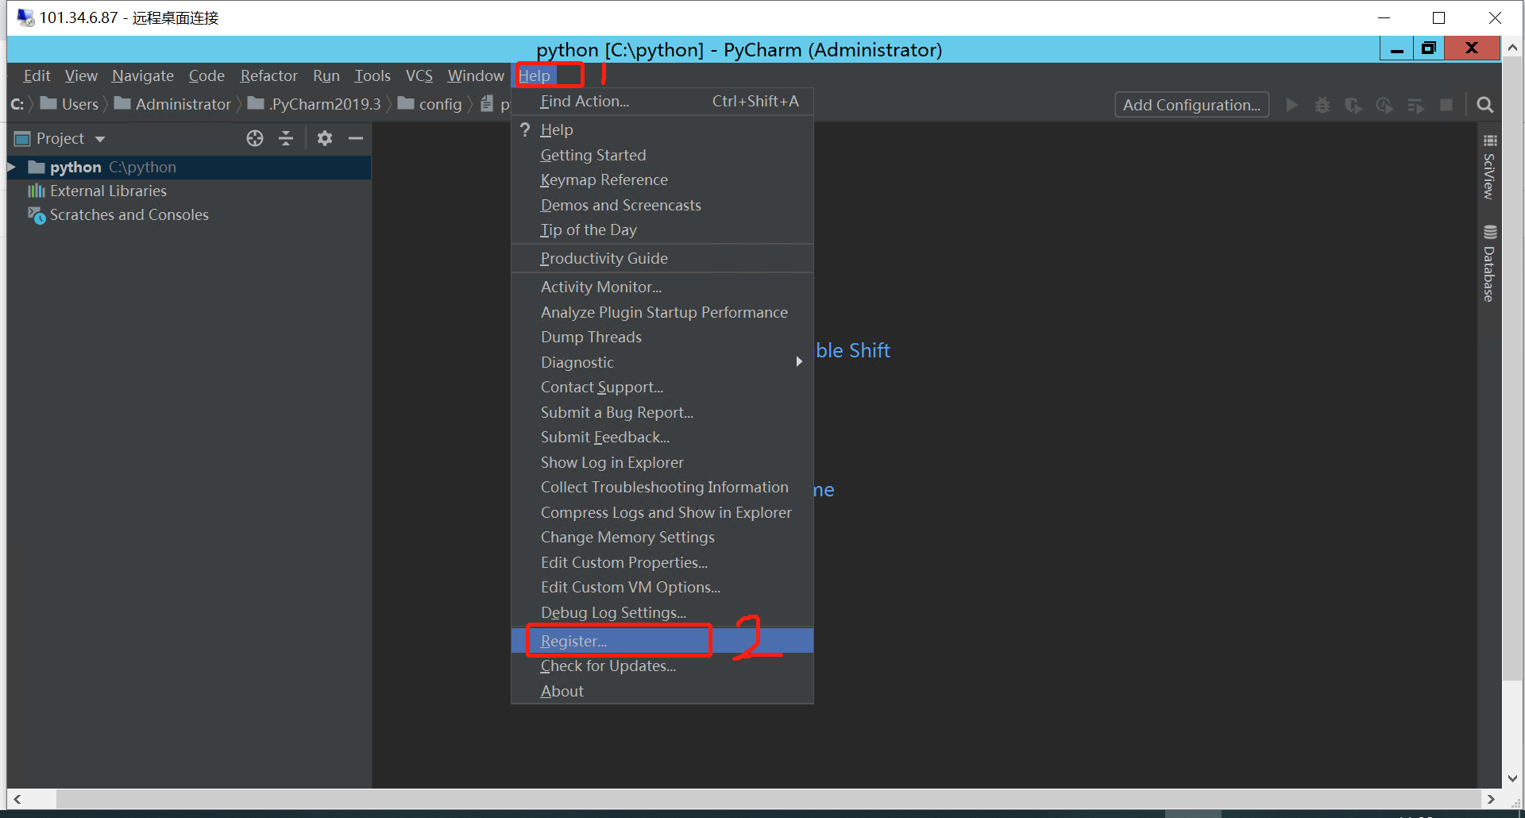Click the horizontal scrollbar right arrow

[x=1491, y=799]
